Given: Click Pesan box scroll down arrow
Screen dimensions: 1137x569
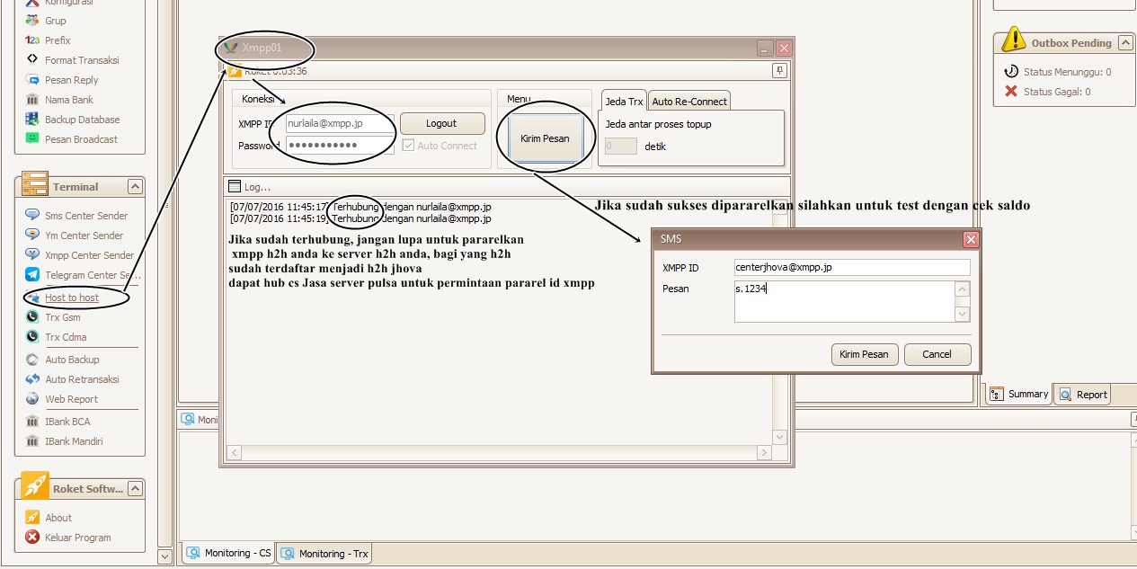Looking at the screenshot, I should [x=963, y=315].
